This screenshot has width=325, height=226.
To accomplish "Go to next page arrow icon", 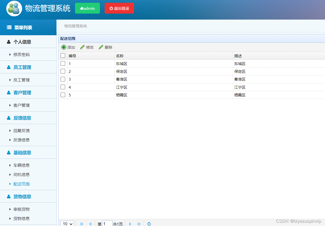I will [130, 224].
